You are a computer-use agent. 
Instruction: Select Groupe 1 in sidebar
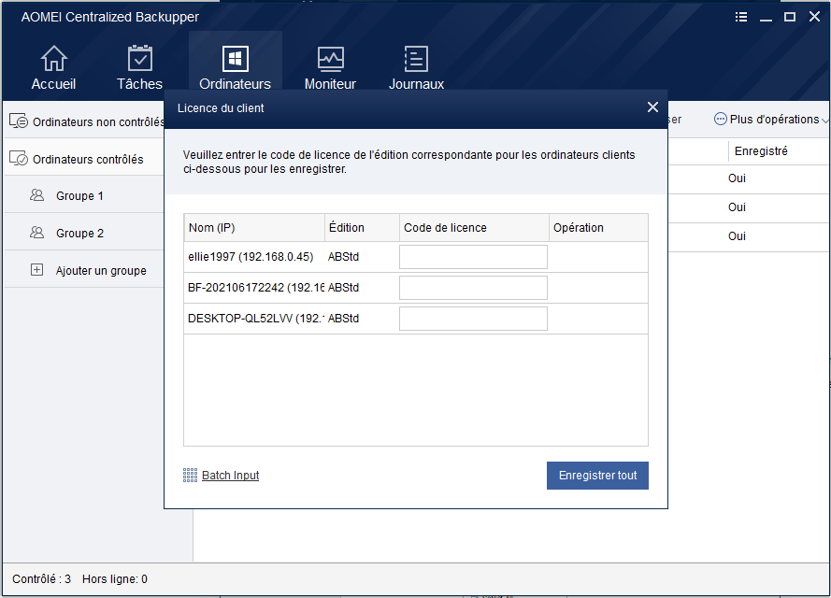[84, 195]
